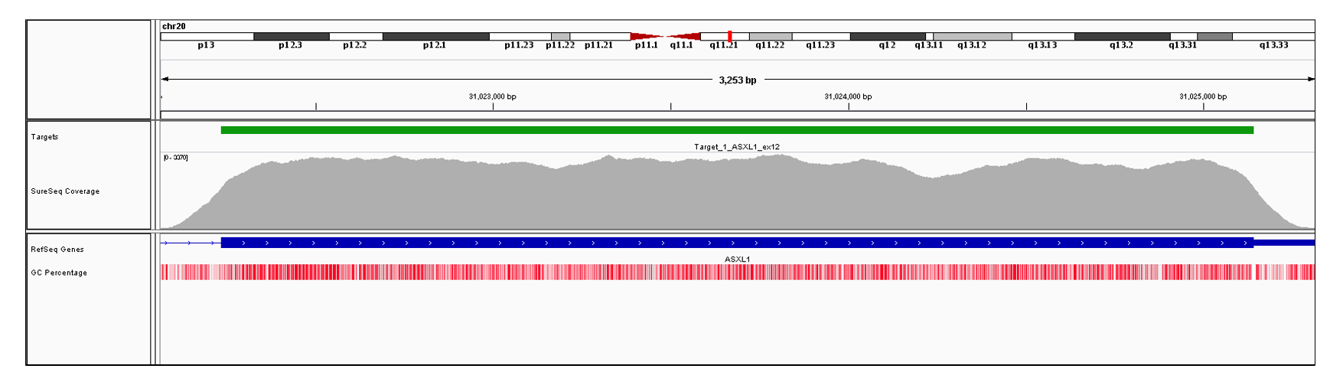Select the Targets track name

click(x=44, y=137)
